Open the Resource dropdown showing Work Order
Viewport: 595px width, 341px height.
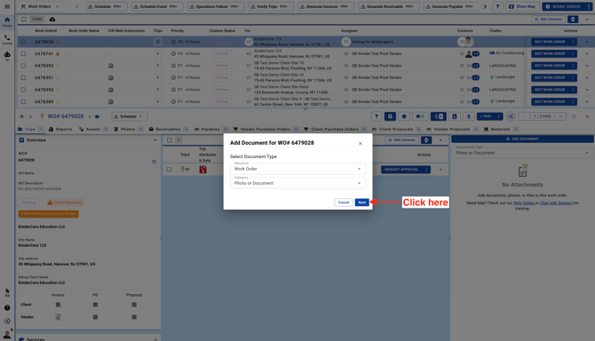[297, 169]
